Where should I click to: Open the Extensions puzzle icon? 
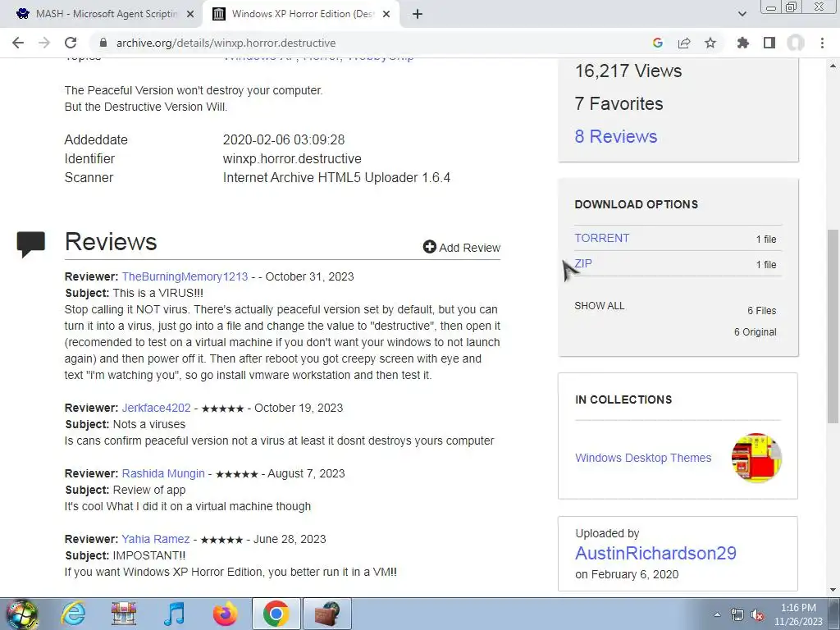point(743,43)
